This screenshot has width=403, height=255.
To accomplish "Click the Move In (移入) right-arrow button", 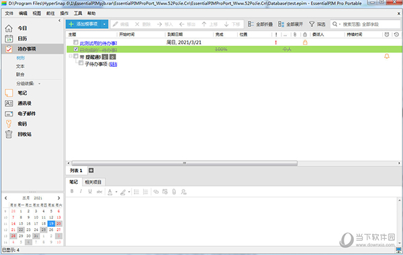I will 165,24.
